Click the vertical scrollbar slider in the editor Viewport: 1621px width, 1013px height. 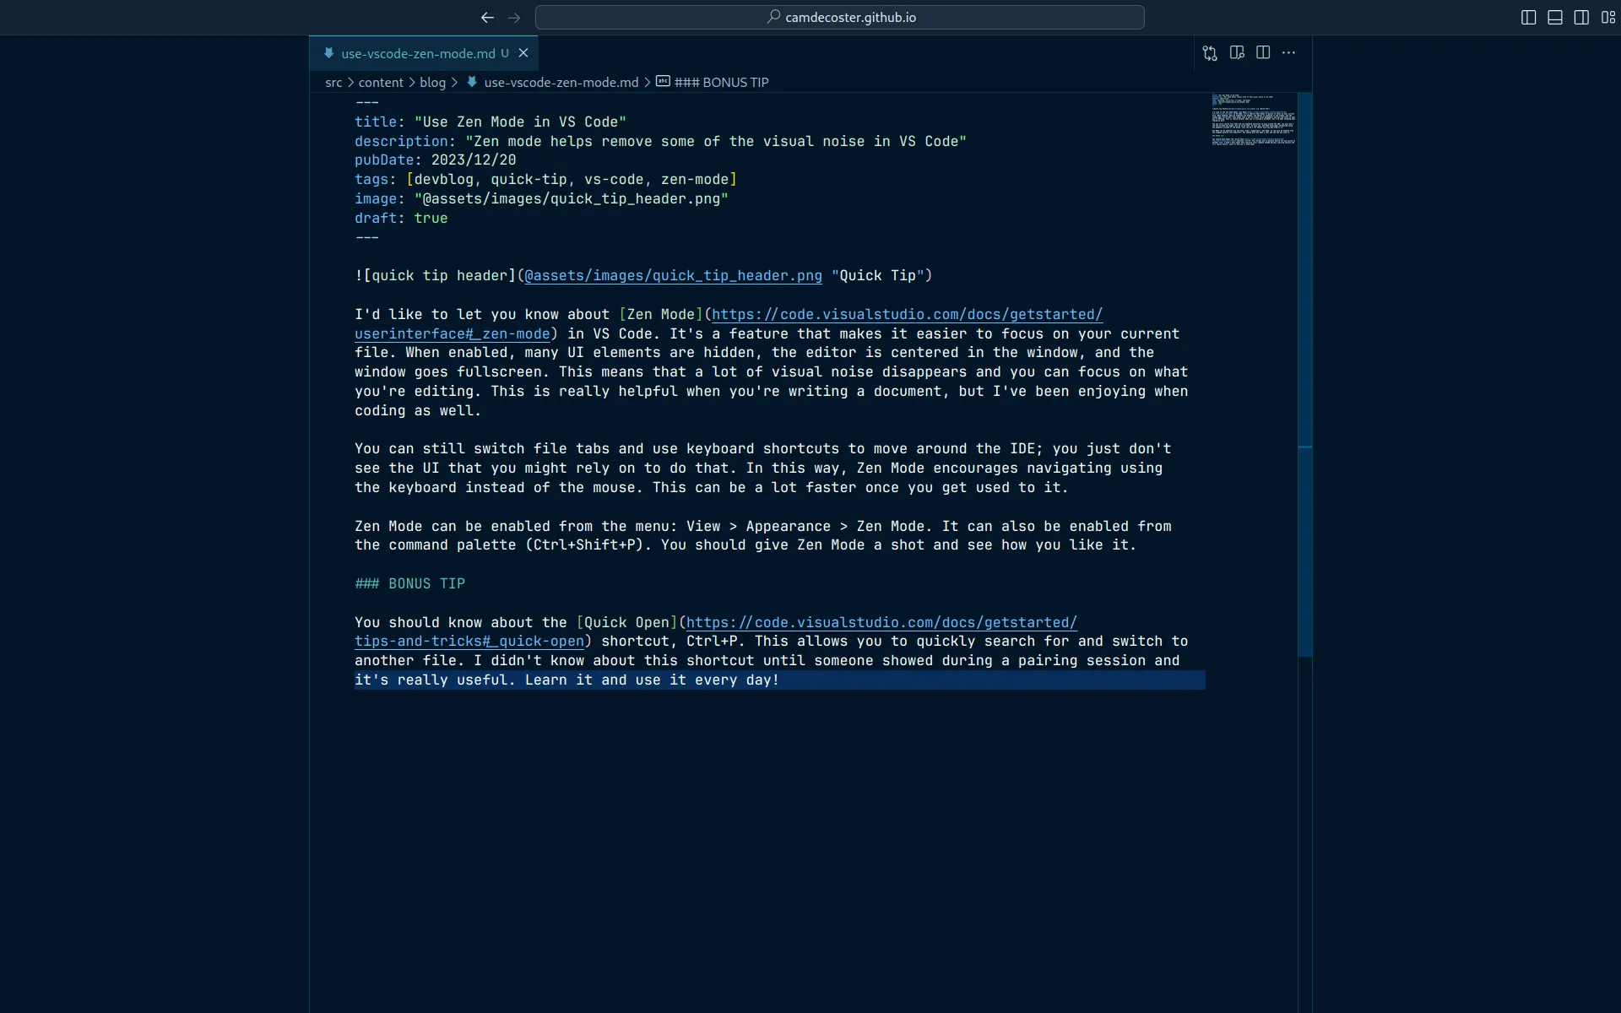pyautogui.click(x=1304, y=374)
